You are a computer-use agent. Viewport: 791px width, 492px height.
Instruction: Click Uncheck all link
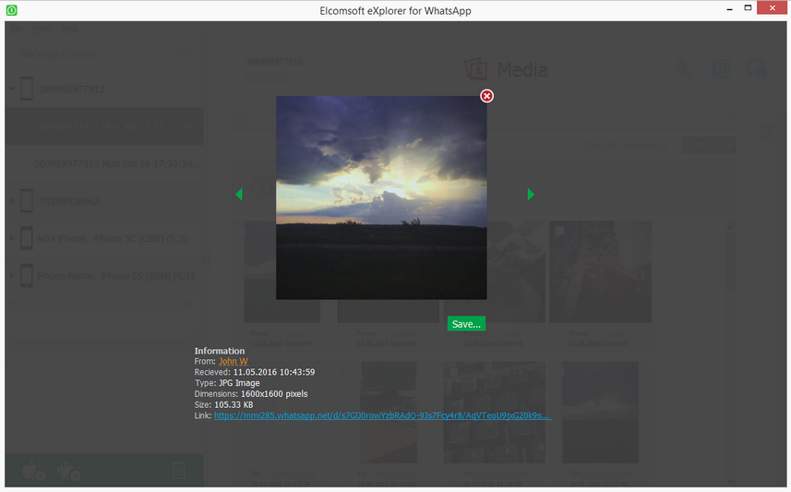[x=645, y=145]
